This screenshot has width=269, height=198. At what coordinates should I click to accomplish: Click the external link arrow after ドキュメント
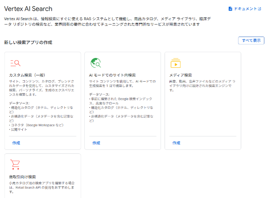(259, 8)
